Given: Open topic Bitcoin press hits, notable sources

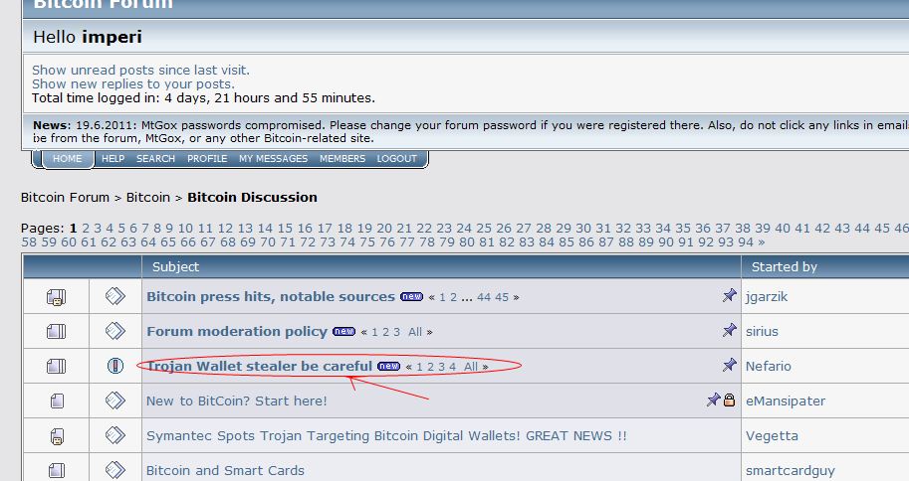Looking at the screenshot, I should click(x=271, y=297).
